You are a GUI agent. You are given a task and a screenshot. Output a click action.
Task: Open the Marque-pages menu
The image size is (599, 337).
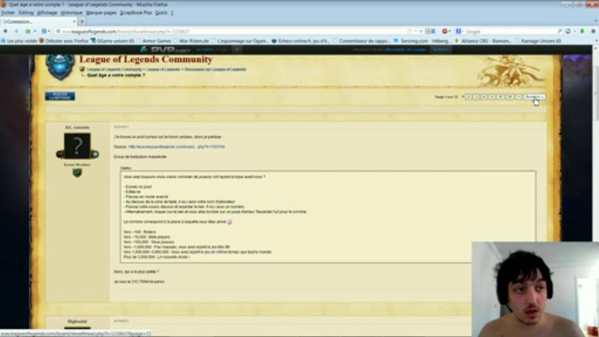[x=101, y=13]
